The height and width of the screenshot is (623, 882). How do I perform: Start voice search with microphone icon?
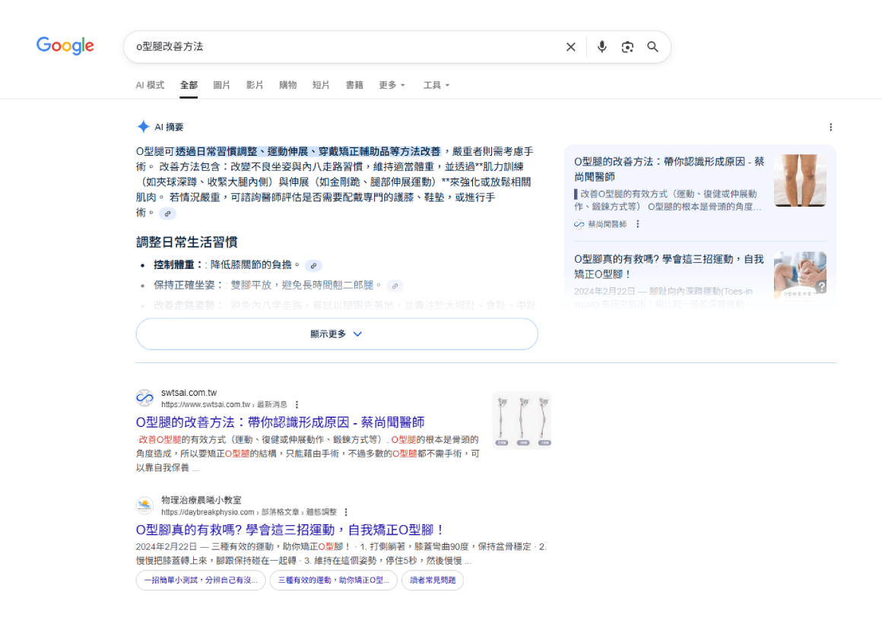(x=602, y=47)
